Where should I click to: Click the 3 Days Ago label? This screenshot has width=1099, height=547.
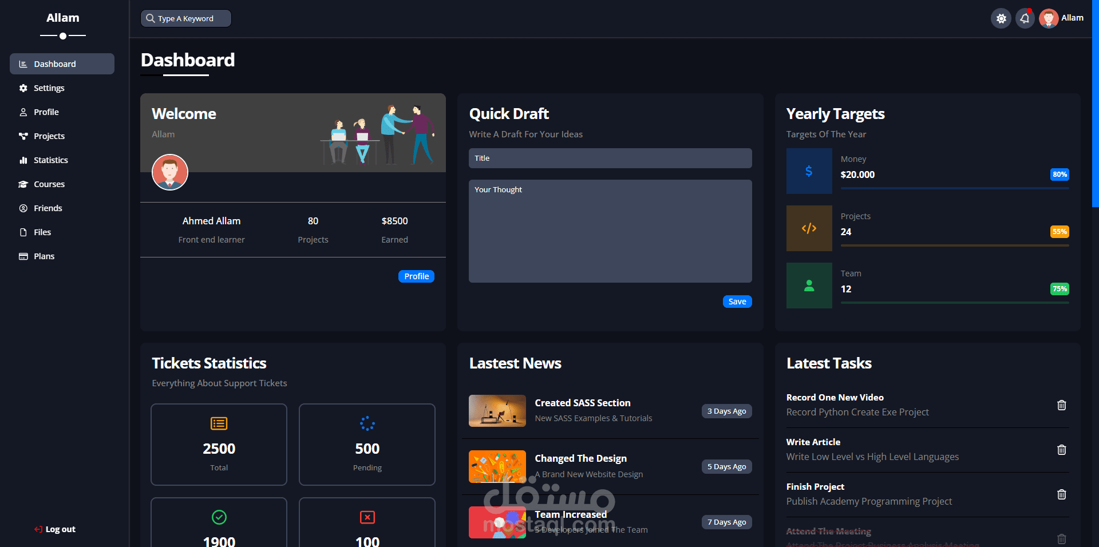[727, 411]
